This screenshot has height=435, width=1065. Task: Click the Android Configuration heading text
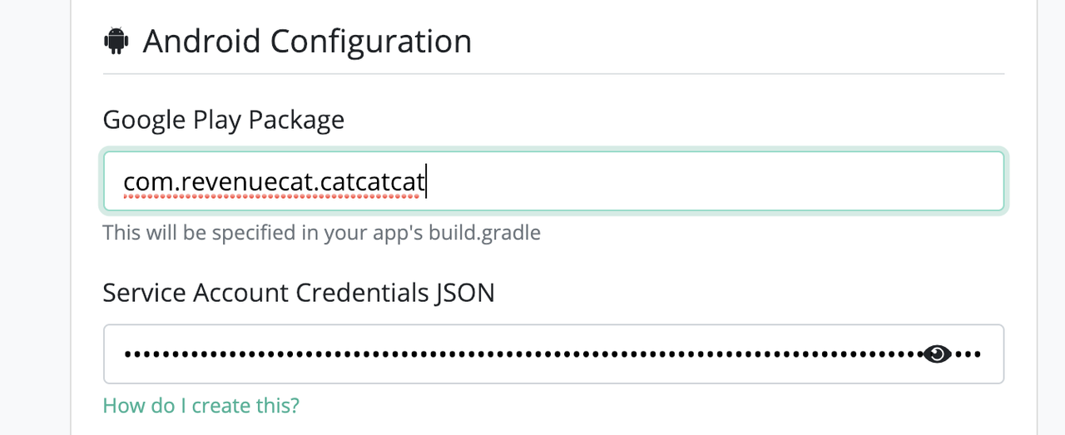[x=307, y=42]
